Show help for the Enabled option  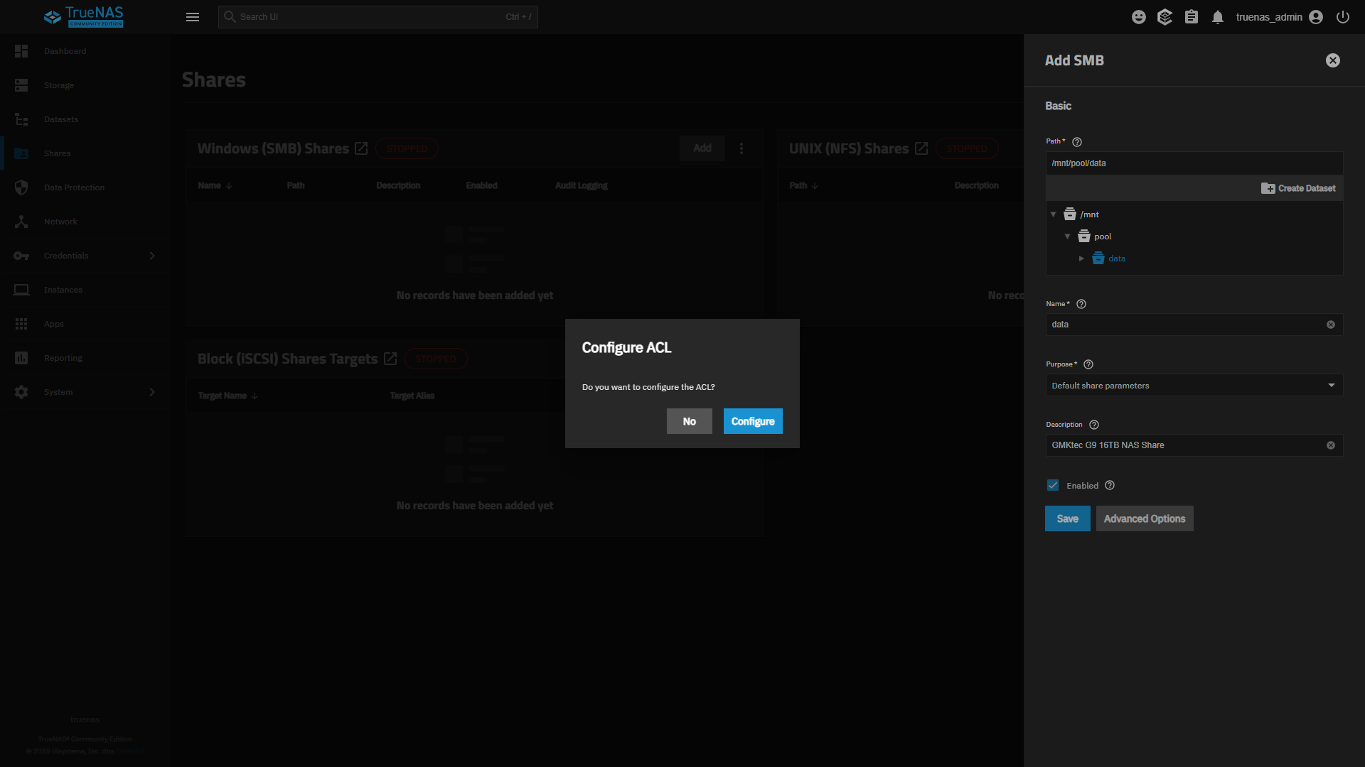1110,486
